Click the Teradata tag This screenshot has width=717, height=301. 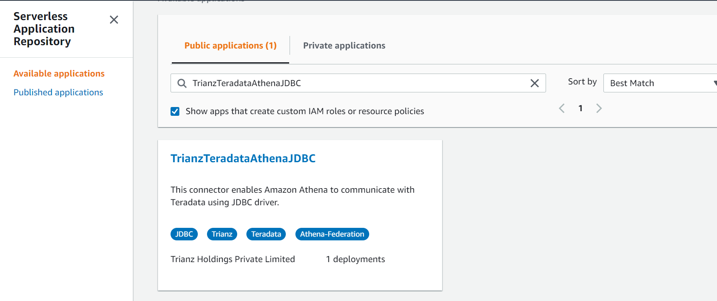[266, 234]
